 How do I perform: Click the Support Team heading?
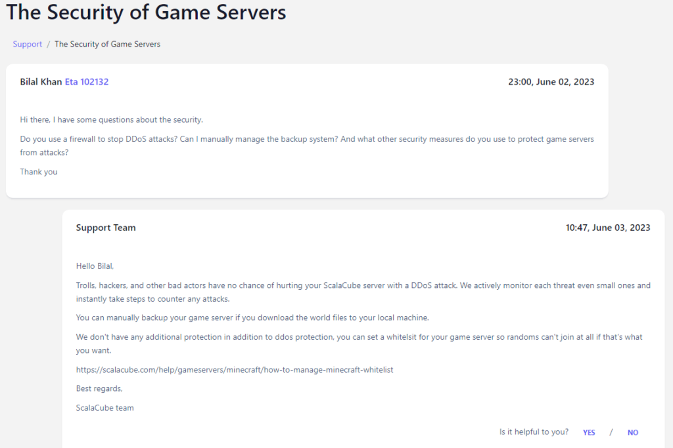(x=106, y=228)
